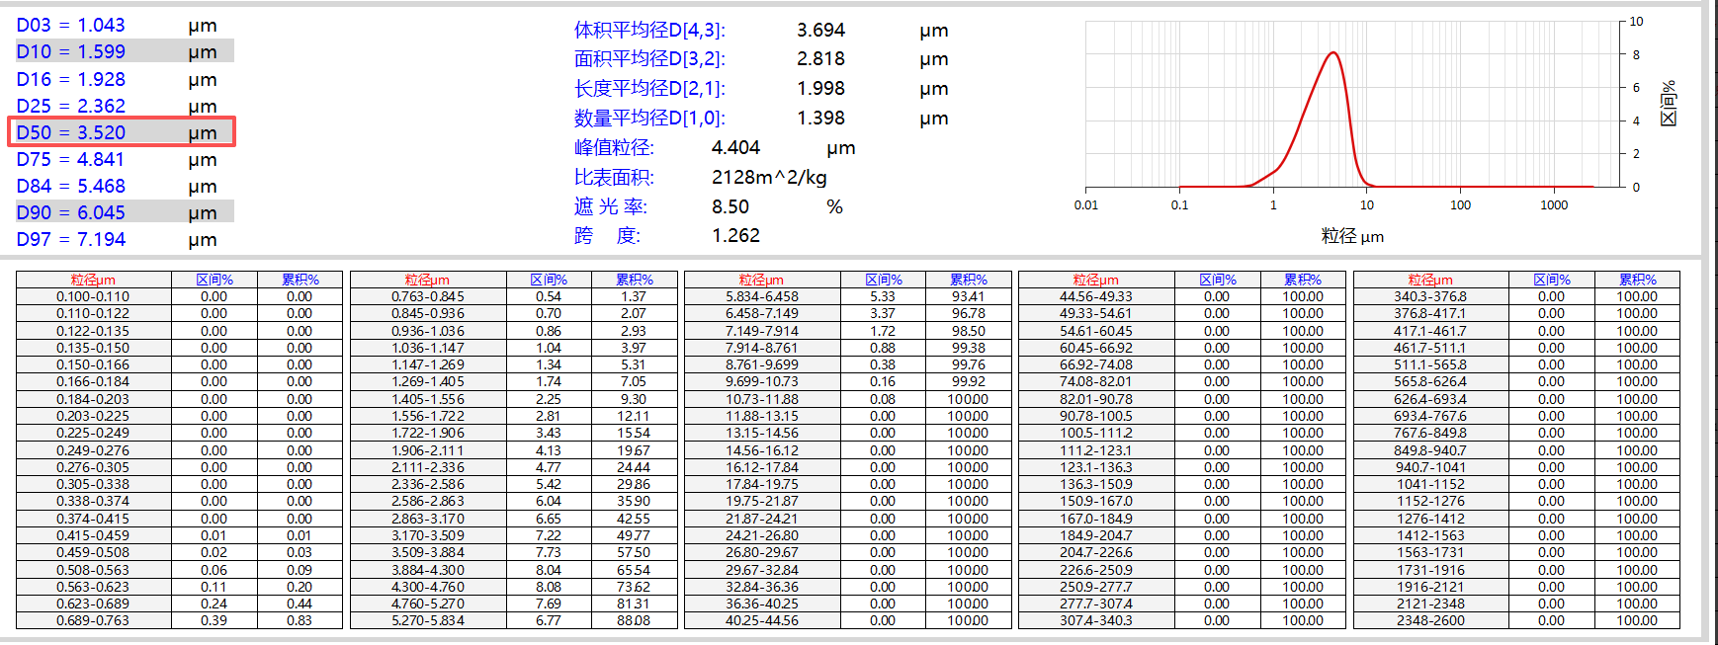Select the area mean value 2.818

pos(820,59)
